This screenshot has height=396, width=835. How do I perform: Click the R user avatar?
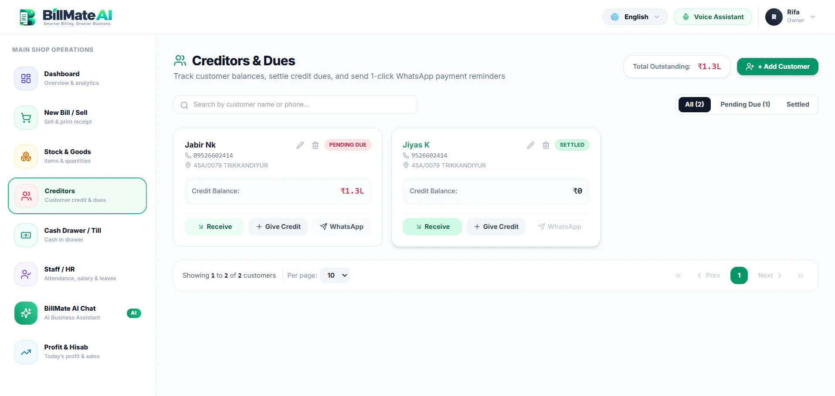click(774, 17)
